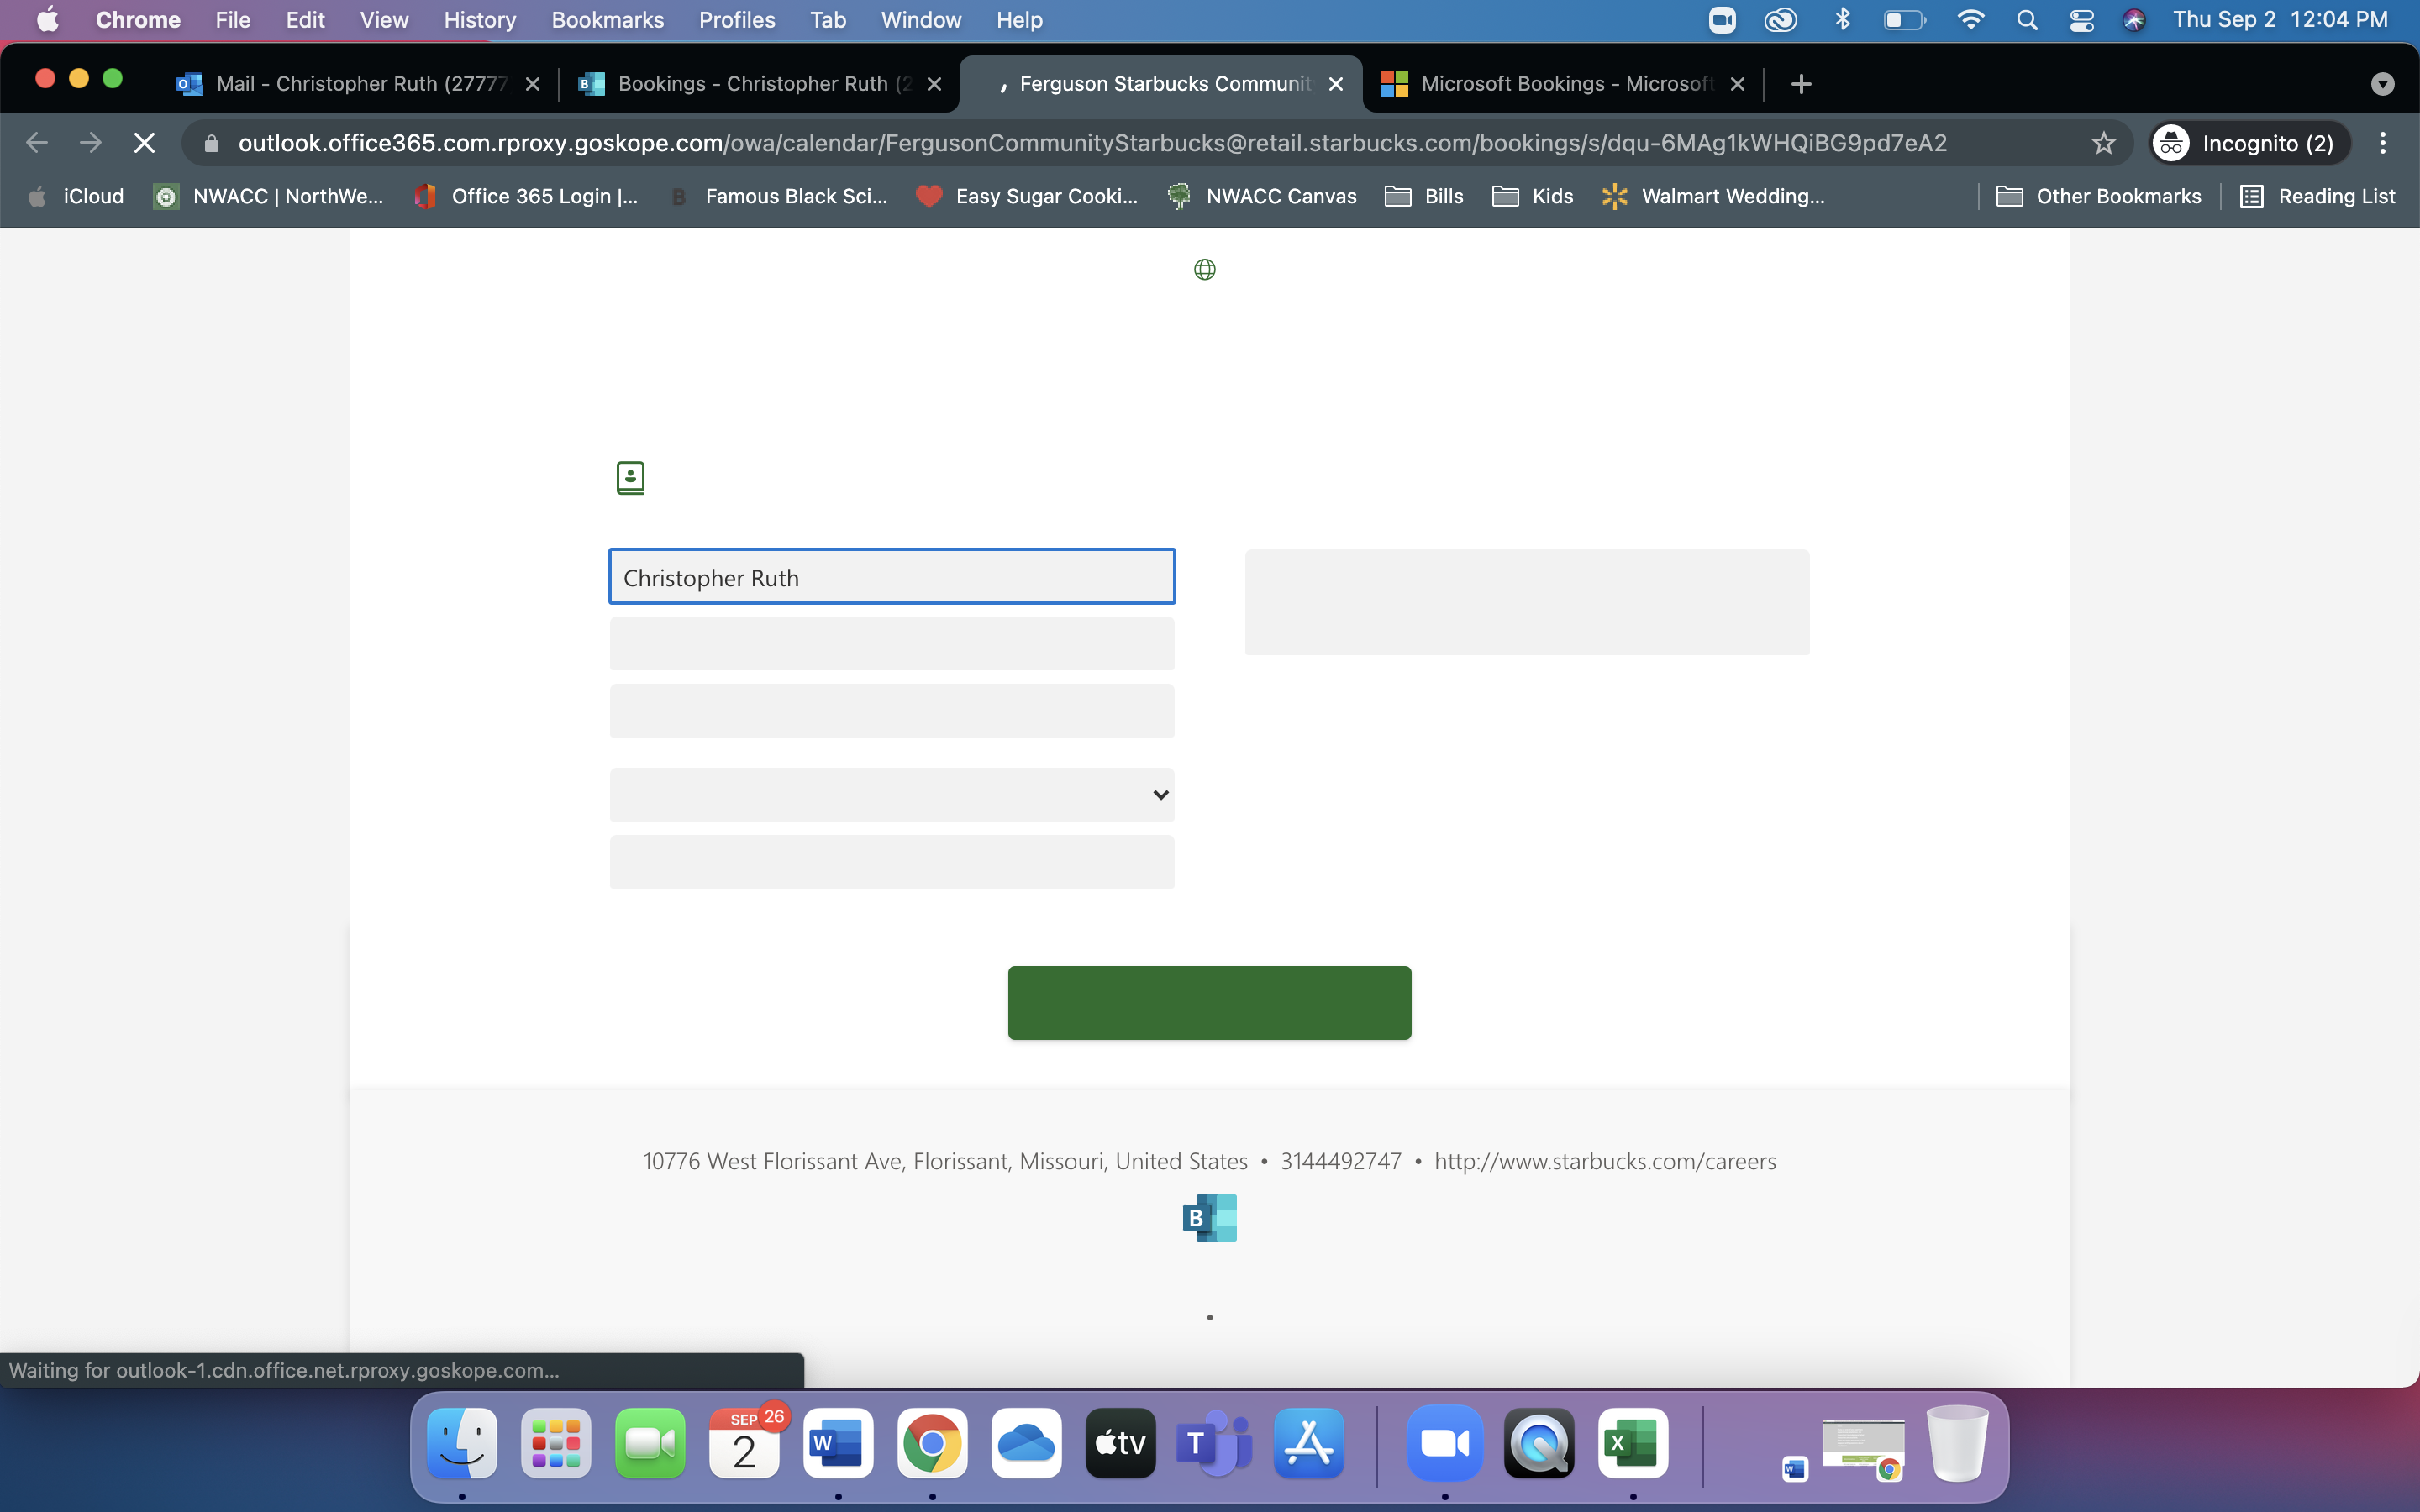Click the Microsoft Bookings logo in the footer
The width and height of the screenshot is (2420, 1512).
coord(1210,1217)
